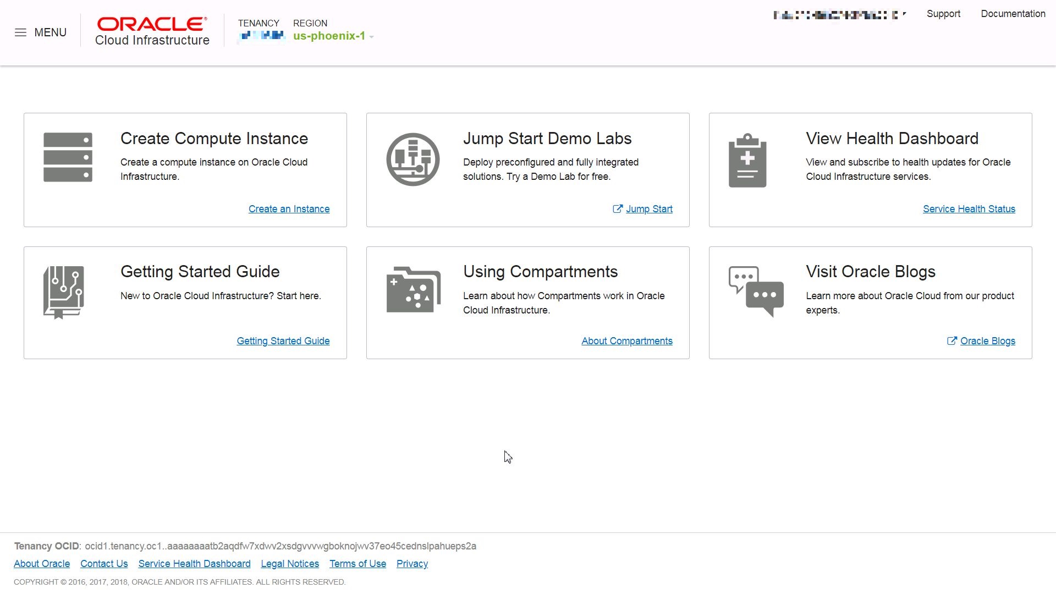Click the external link icon beside Oracle Blogs
This screenshot has width=1056, height=594.
click(952, 341)
